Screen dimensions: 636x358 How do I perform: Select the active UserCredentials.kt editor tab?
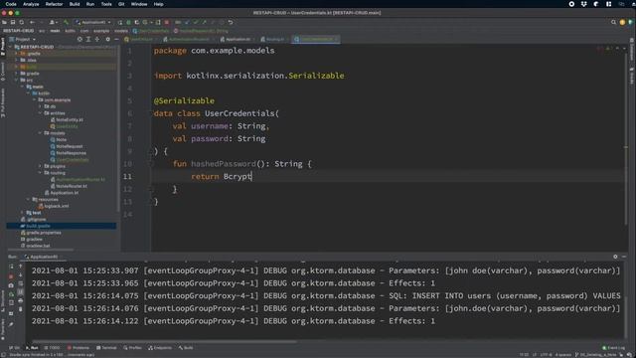click(316, 40)
